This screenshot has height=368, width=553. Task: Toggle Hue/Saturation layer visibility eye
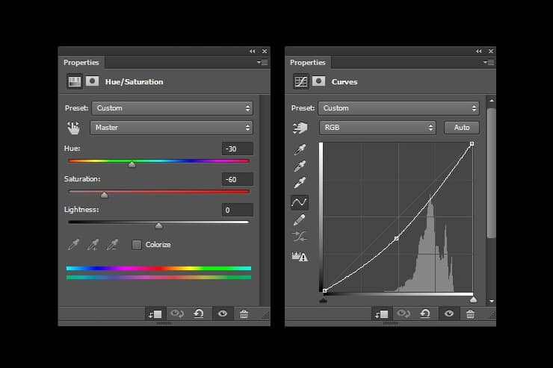click(222, 314)
